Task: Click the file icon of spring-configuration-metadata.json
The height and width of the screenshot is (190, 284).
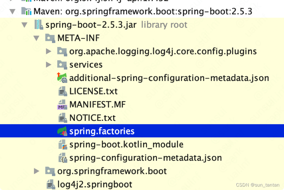Action: click(x=62, y=158)
